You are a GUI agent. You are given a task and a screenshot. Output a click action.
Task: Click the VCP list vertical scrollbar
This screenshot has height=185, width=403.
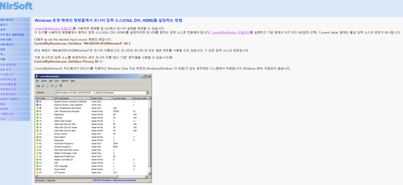pyautogui.click(x=149, y=136)
